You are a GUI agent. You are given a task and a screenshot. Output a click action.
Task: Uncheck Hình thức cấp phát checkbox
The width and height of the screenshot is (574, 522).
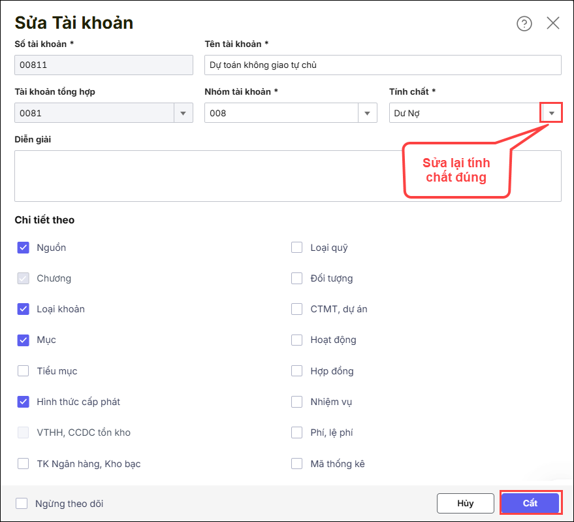click(x=24, y=402)
